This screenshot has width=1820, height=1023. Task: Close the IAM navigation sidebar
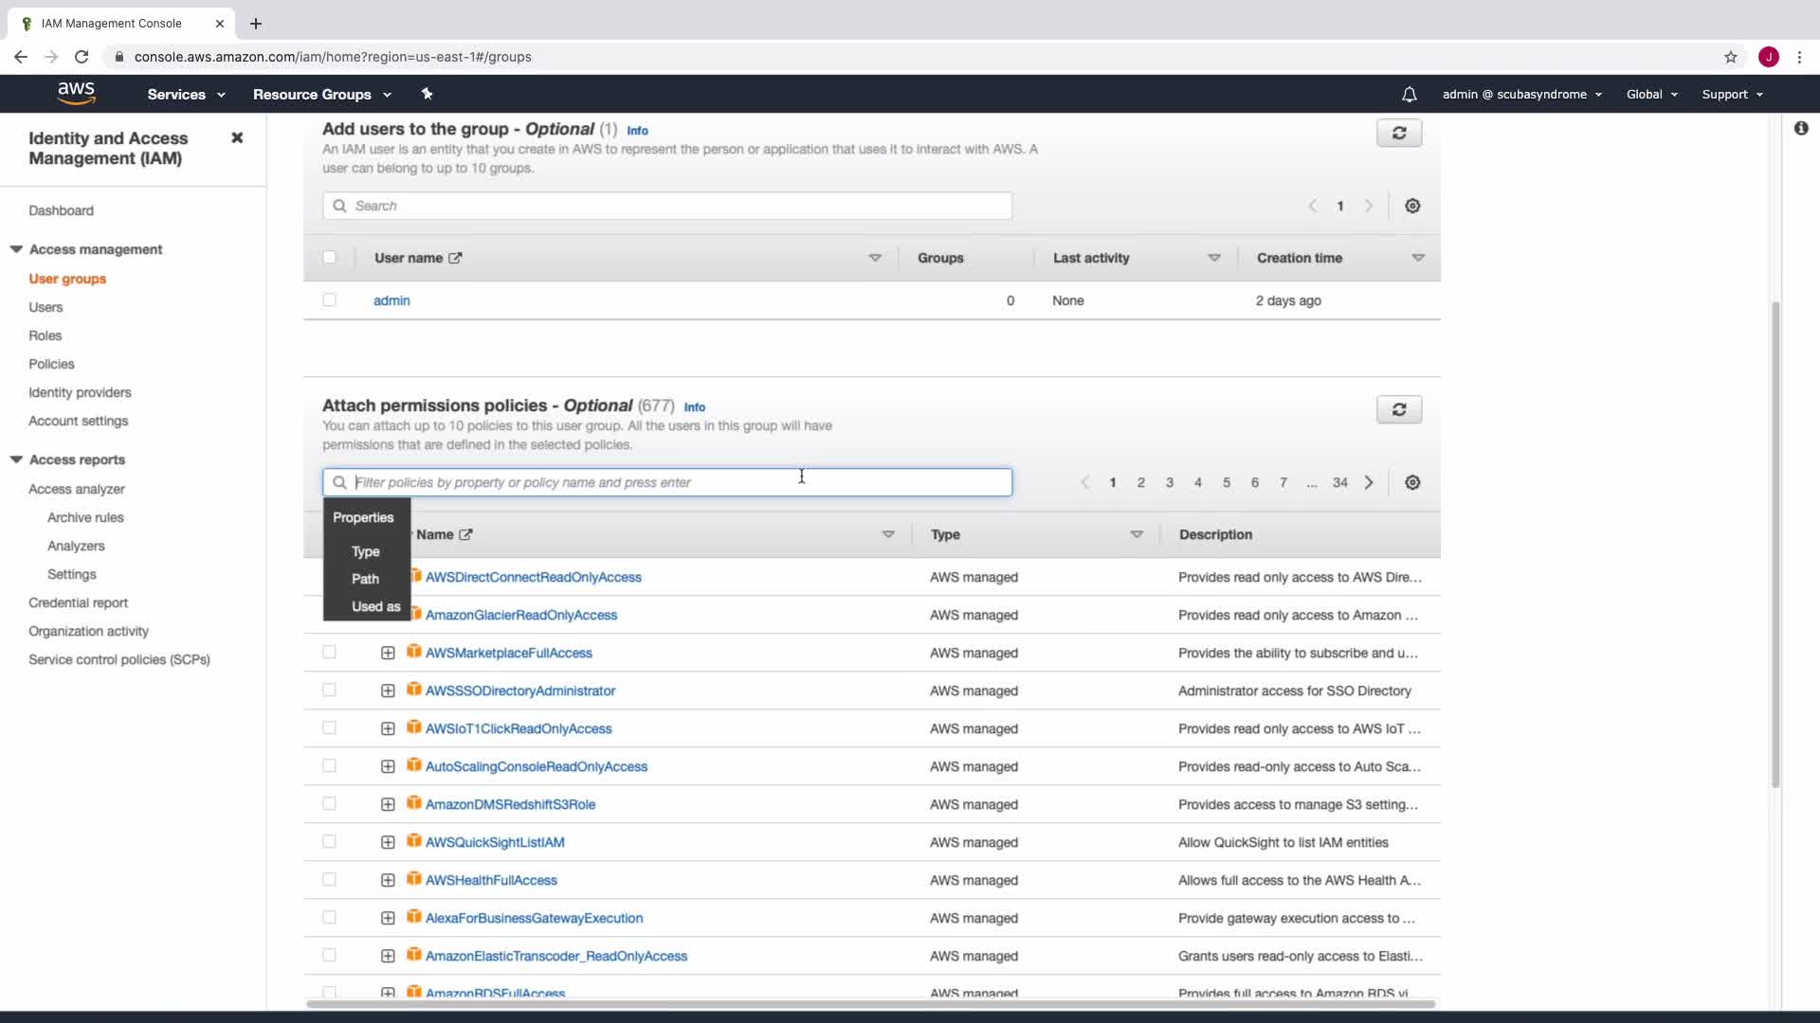point(237,138)
